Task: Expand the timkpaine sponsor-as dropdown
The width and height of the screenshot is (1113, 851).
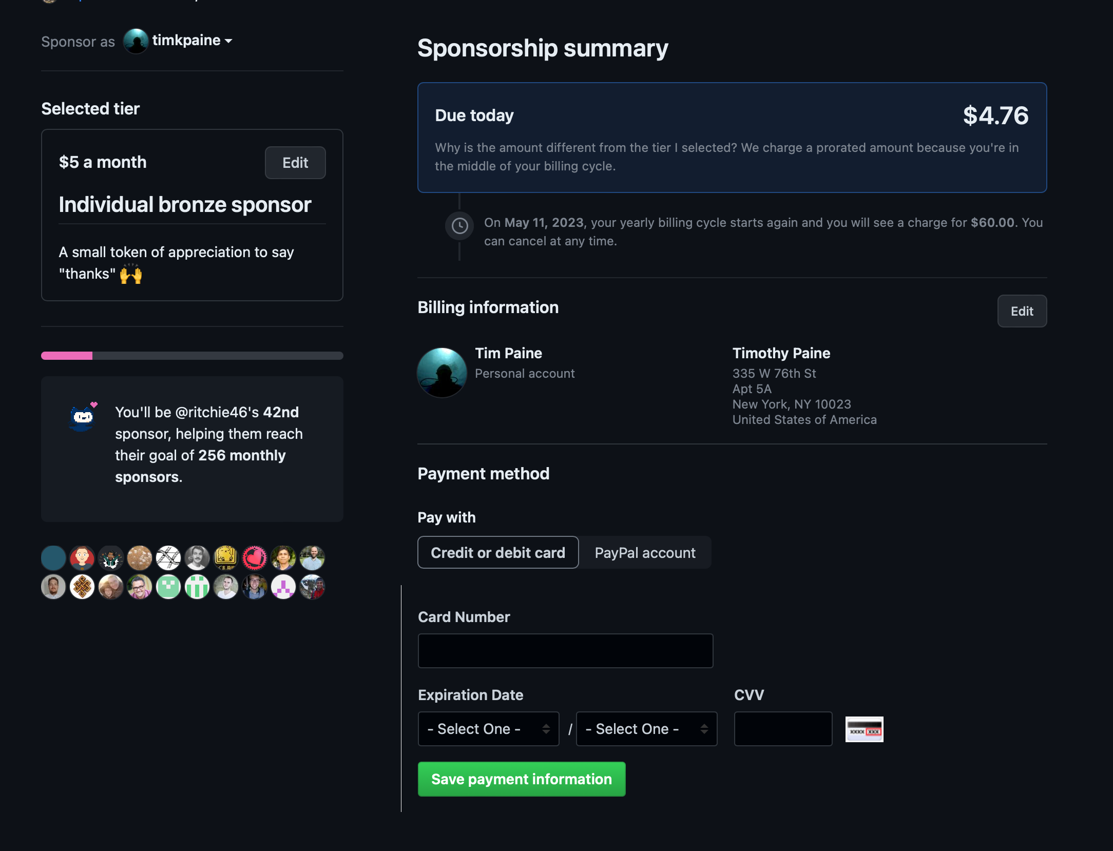Action: 192,41
